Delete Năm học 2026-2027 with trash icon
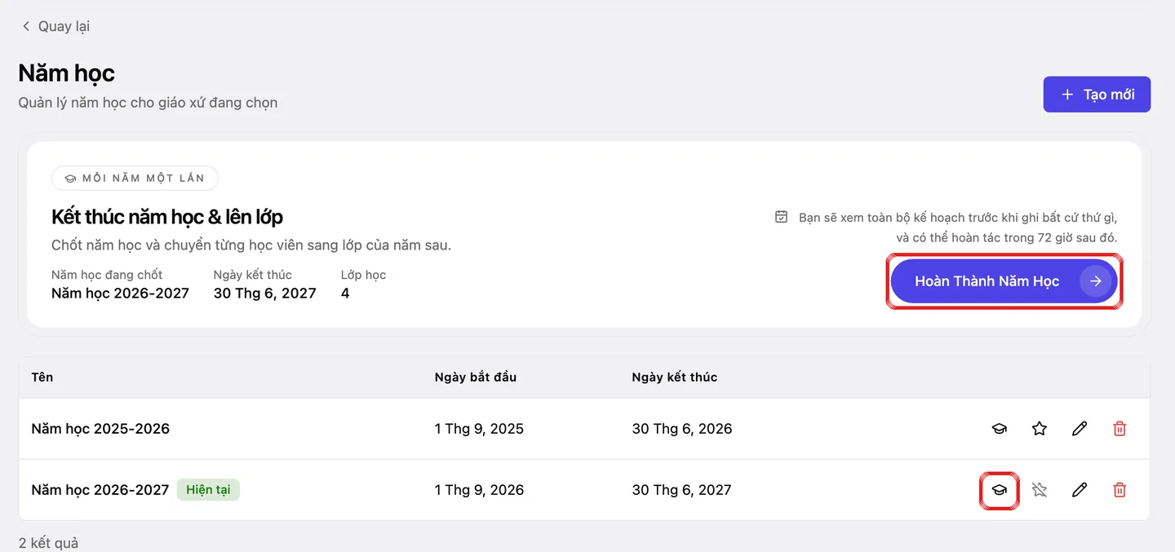Image resolution: width=1175 pixels, height=552 pixels. (1120, 490)
